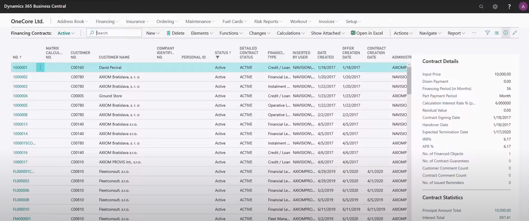
Task: Expand the Functions menu
Action: pos(231,33)
